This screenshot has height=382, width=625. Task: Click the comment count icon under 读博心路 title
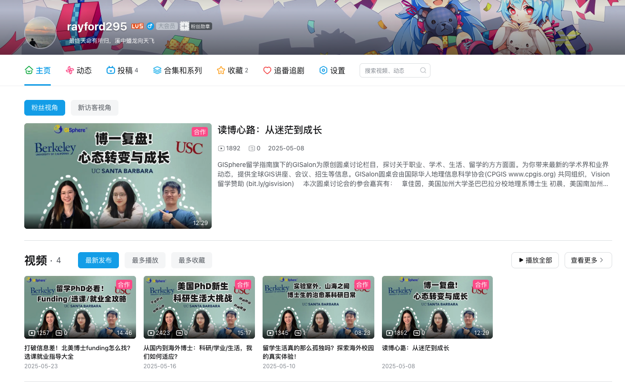[252, 148]
